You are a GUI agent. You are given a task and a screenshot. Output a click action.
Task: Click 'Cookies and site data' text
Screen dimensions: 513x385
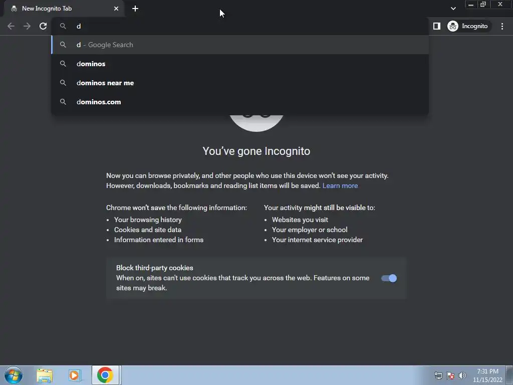148,230
